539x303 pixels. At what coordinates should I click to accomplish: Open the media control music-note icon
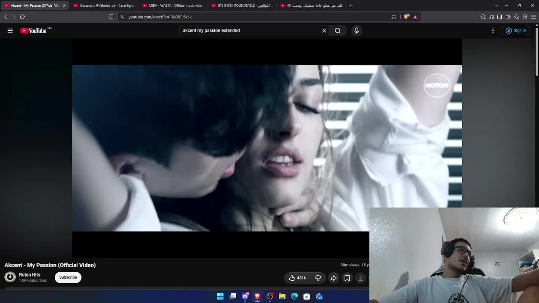pyautogui.click(x=491, y=17)
